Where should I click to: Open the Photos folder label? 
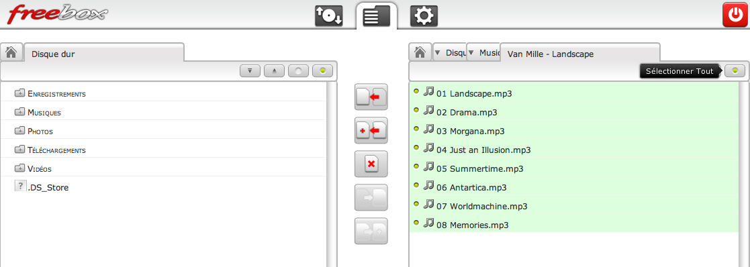[40, 132]
